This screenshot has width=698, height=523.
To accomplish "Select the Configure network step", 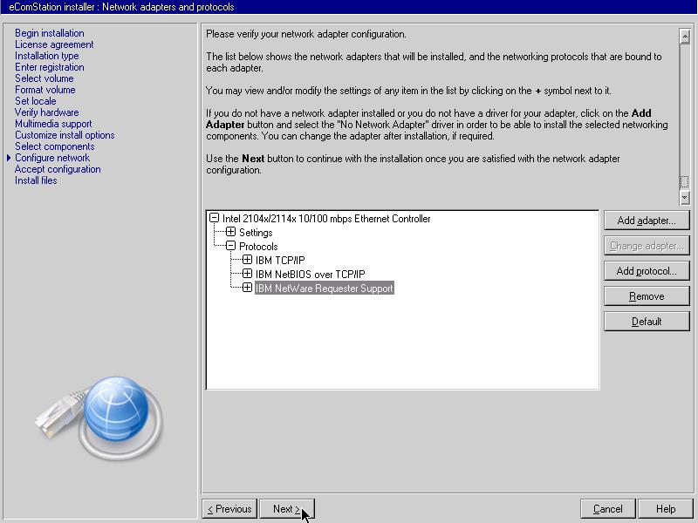I will tap(52, 158).
